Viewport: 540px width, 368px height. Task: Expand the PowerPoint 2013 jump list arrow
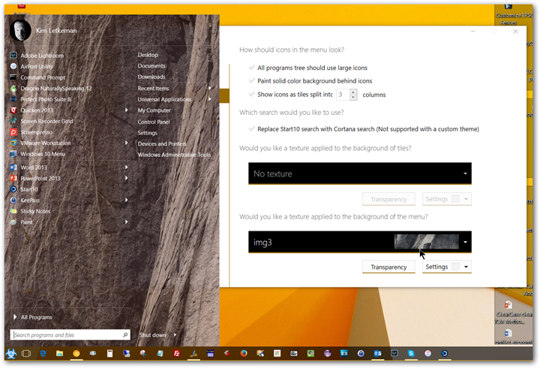[127, 178]
